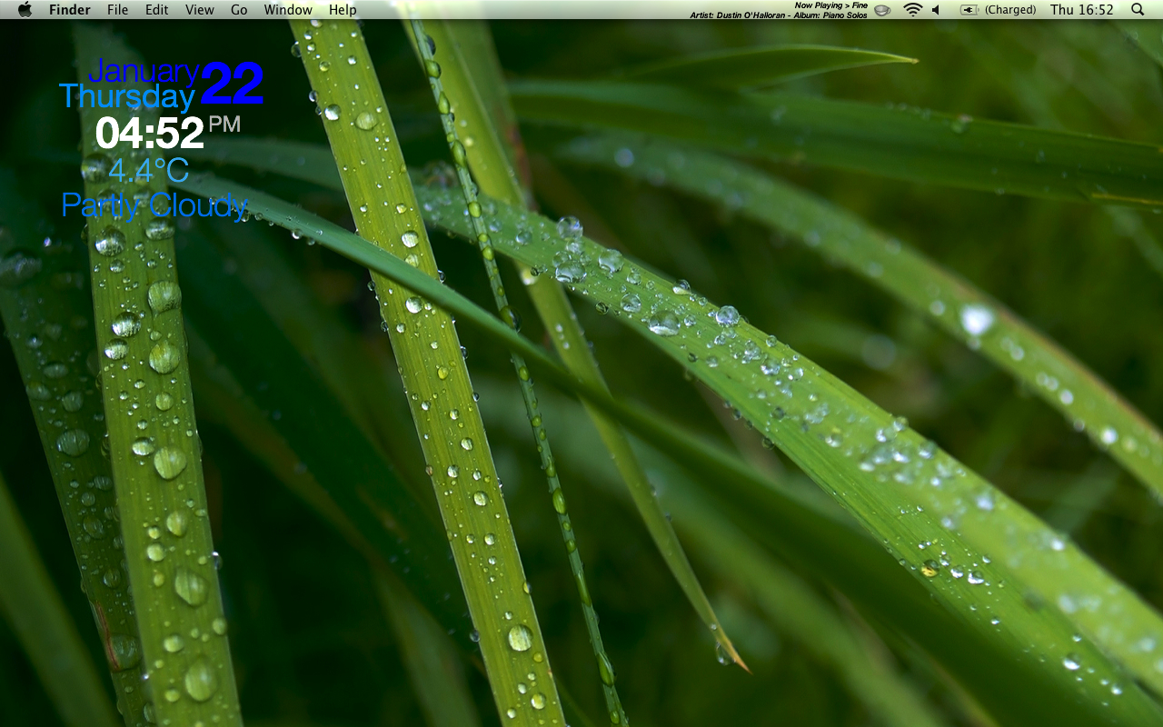Open the Go menu

click(x=239, y=10)
